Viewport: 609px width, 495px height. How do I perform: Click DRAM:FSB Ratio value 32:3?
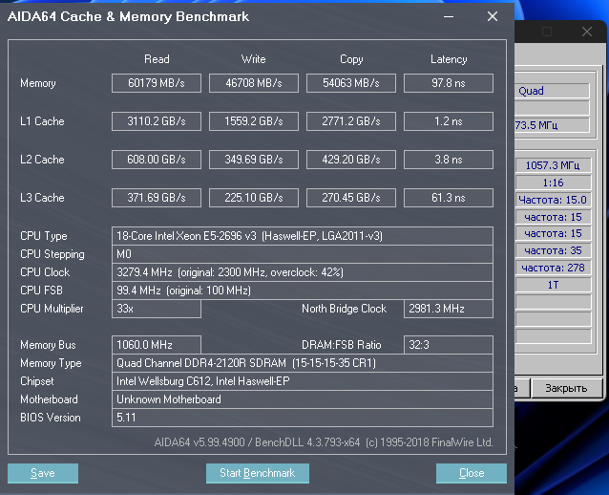tap(449, 345)
